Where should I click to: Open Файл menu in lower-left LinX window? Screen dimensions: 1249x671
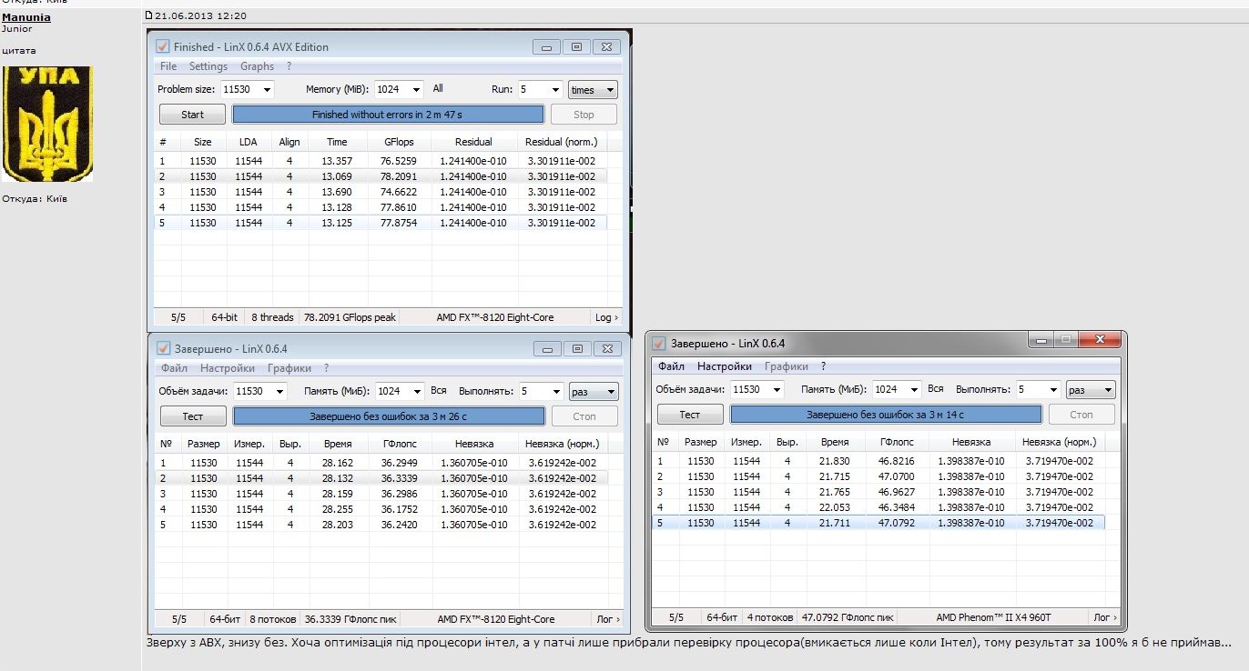pyautogui.click(x=174, y=368)
